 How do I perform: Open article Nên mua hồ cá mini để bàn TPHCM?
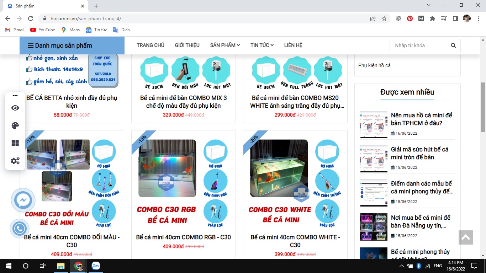[422, 119]
